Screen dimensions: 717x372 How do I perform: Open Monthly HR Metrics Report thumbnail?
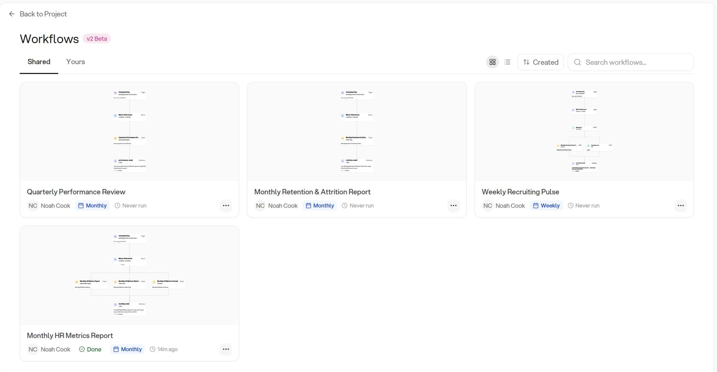tap(129, 275)
